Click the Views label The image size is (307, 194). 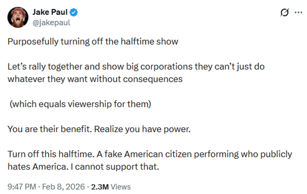point(121,187)
